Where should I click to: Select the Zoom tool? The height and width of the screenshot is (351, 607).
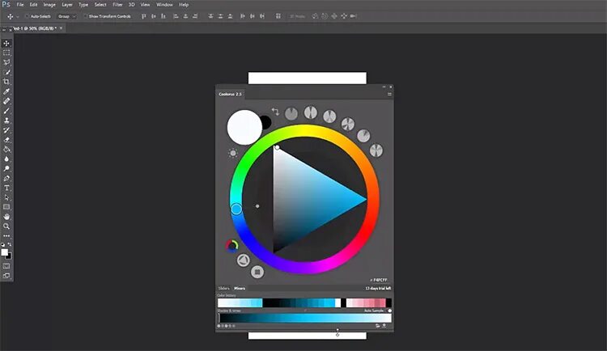6,226
